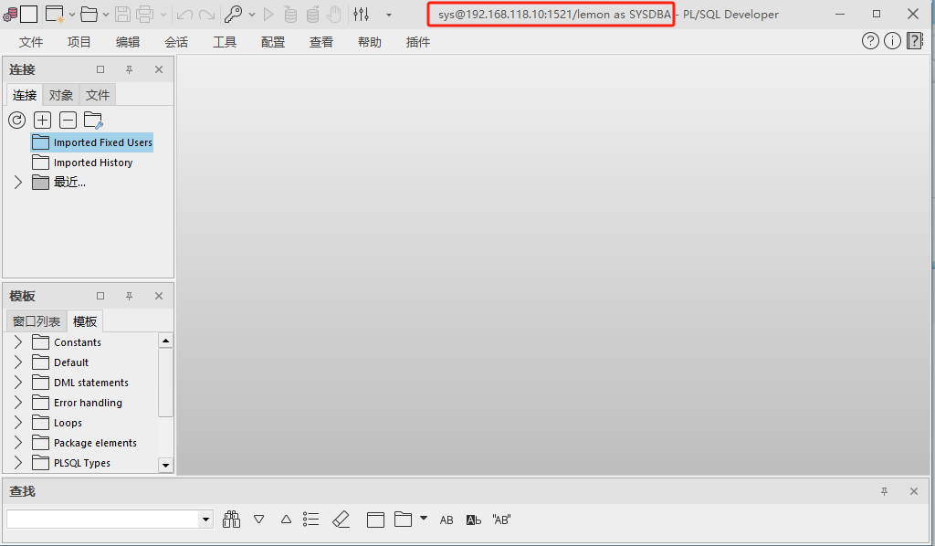935x546 pixels.
Task: Click the Help question mark icon
Action: [x=870, y=40]
